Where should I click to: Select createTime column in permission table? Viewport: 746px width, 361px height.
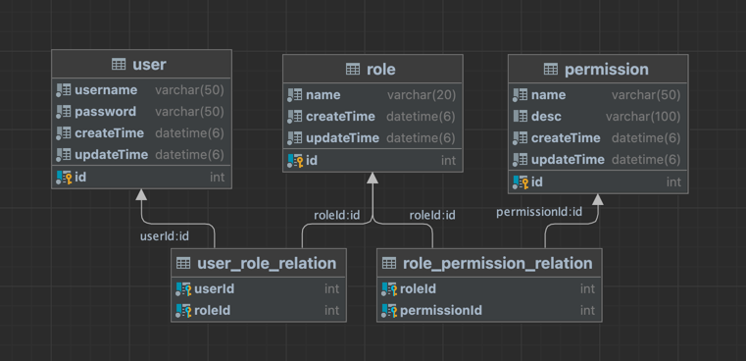coord(598,138)
